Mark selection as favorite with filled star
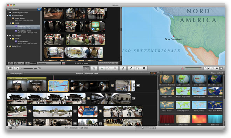231x138 pixels. click(102, 68)
